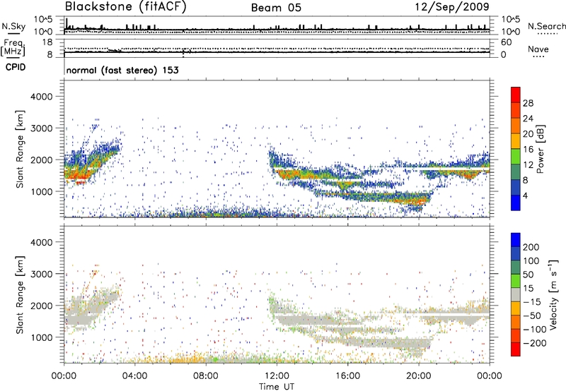Click the 1000 tick on velocity panel axis
Image resolution: width=566 pixels, height=391 pixels.
[x=41, y=337]
